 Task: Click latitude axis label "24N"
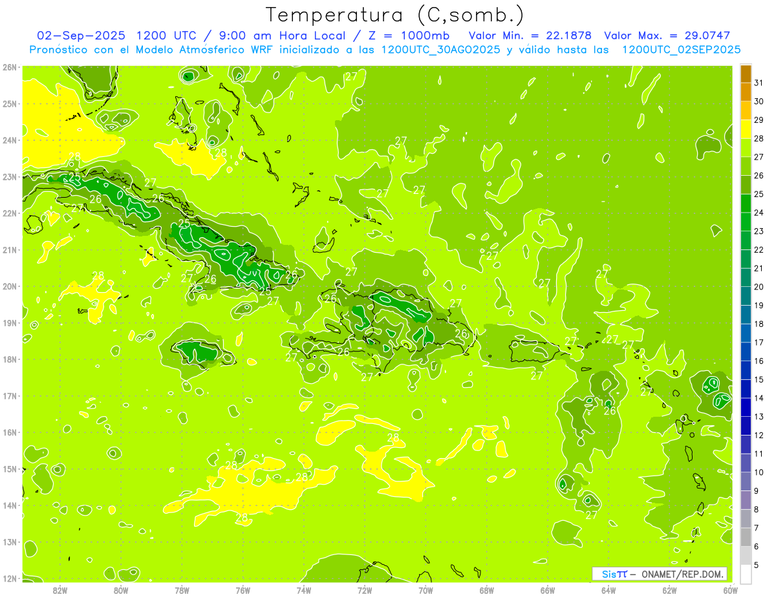(x=10, y=140)
